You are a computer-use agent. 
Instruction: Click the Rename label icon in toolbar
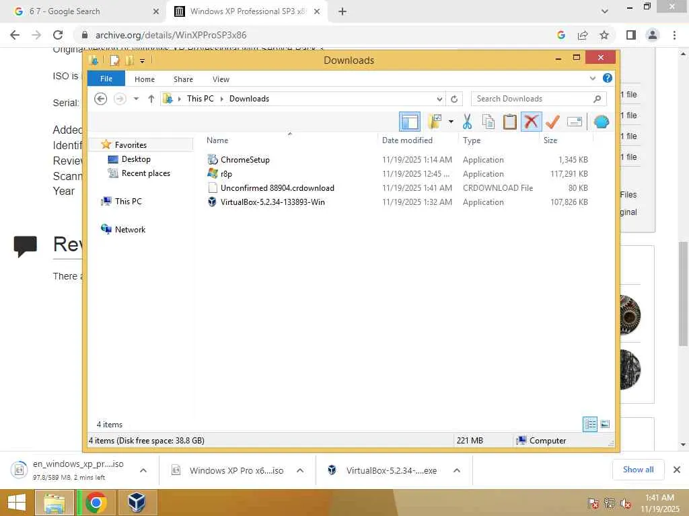point(575,122)
